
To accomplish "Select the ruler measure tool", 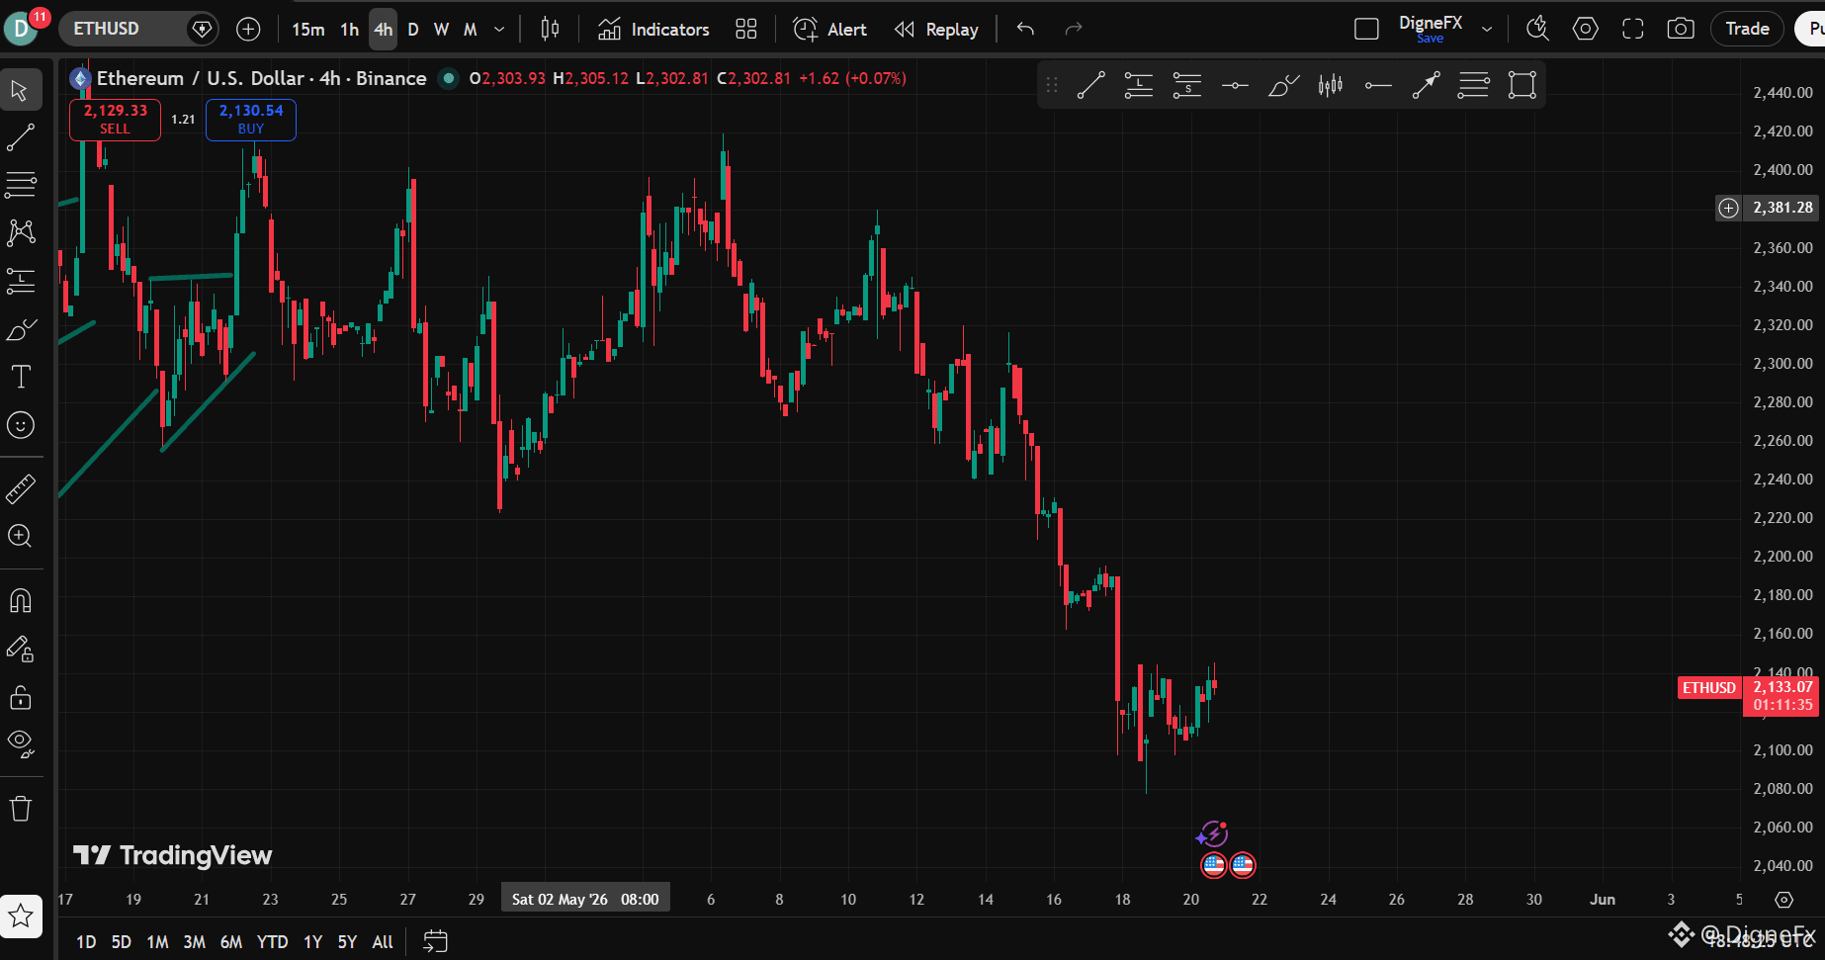I will coord(21,488).
